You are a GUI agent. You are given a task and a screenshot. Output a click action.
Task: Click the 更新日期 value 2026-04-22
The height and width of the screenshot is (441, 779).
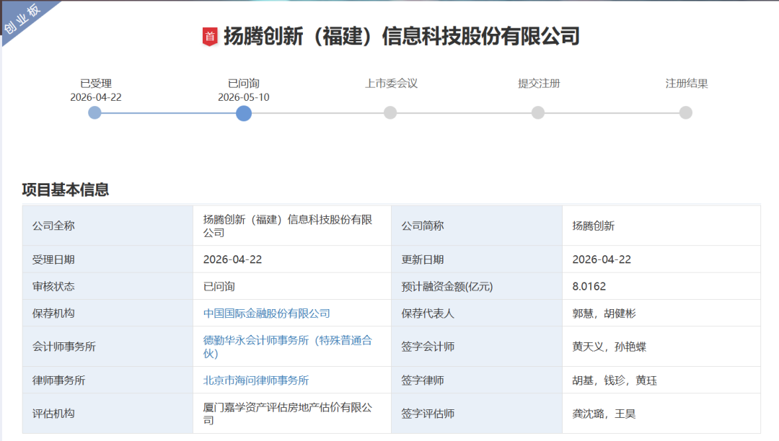(602, 259)
